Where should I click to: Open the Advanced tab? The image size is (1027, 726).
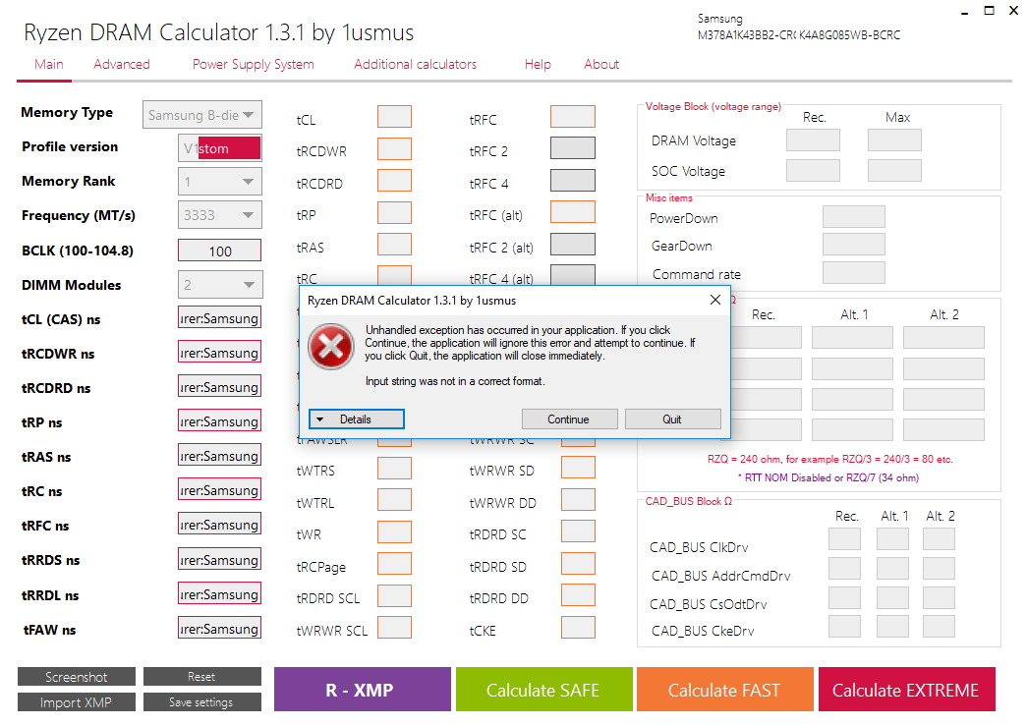(122, 64)
